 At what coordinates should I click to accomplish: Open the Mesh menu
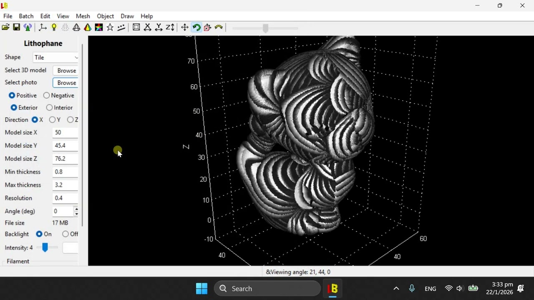[83, 16]
